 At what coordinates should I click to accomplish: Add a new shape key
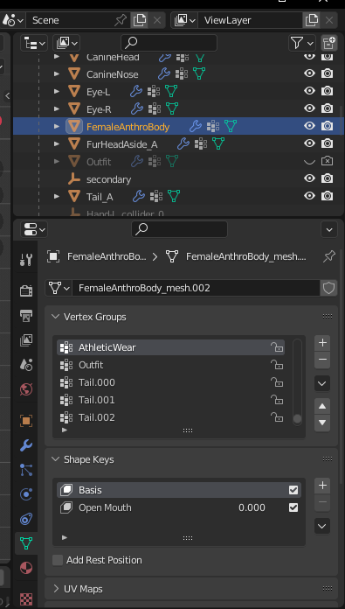point(322,486)
